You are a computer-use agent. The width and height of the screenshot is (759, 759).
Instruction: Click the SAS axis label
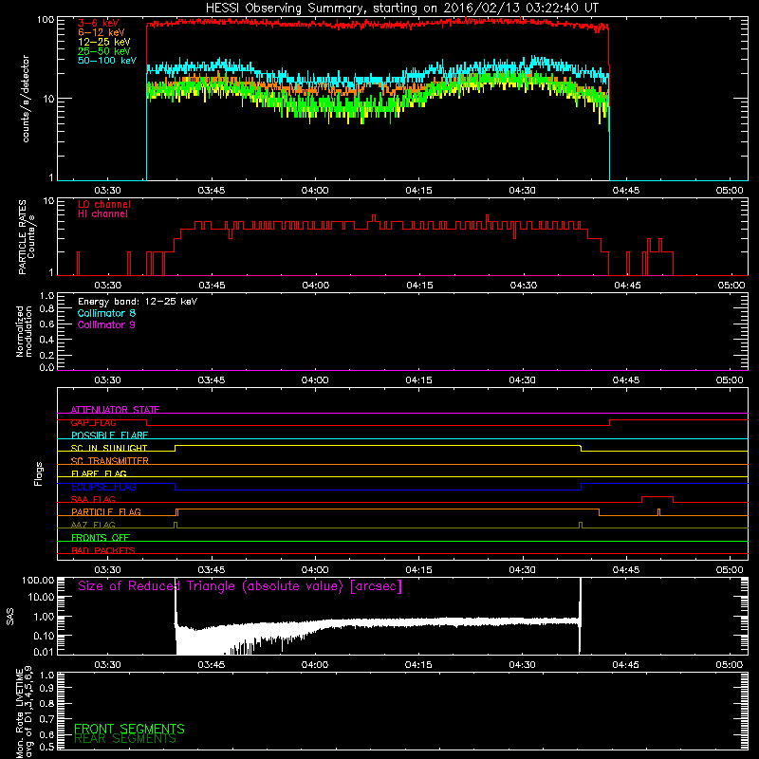point(10,616)
